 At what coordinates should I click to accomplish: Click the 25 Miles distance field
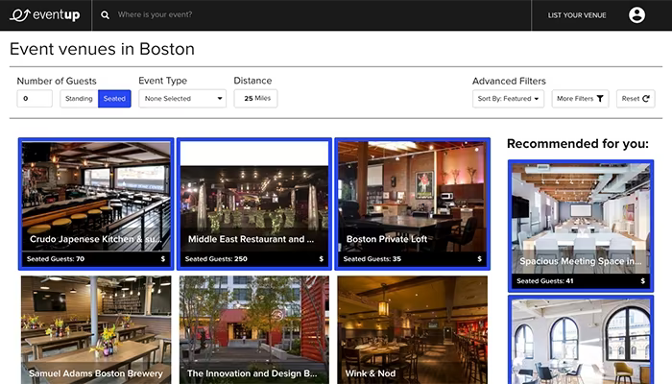(256, 98)
